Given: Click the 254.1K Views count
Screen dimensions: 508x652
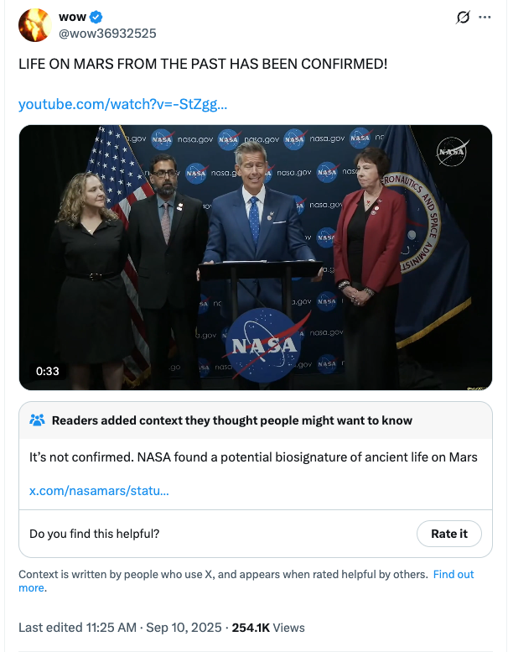Looking at the screenshot, I should pos(268,628).
